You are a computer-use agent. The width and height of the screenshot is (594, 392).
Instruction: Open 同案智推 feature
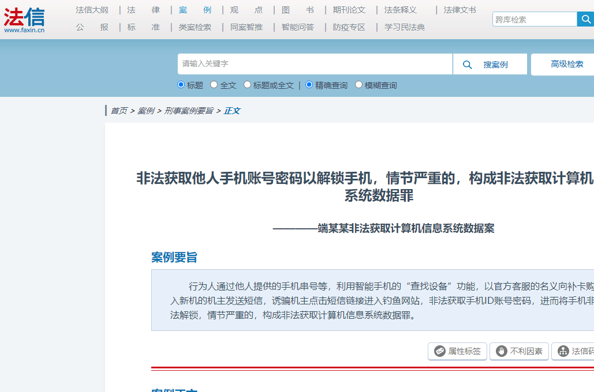tap(246, 27)
